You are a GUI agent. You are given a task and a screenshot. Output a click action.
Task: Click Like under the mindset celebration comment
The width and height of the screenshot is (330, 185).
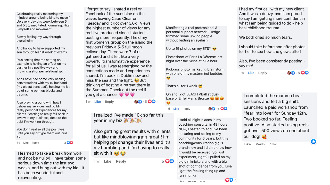(26, 143)
